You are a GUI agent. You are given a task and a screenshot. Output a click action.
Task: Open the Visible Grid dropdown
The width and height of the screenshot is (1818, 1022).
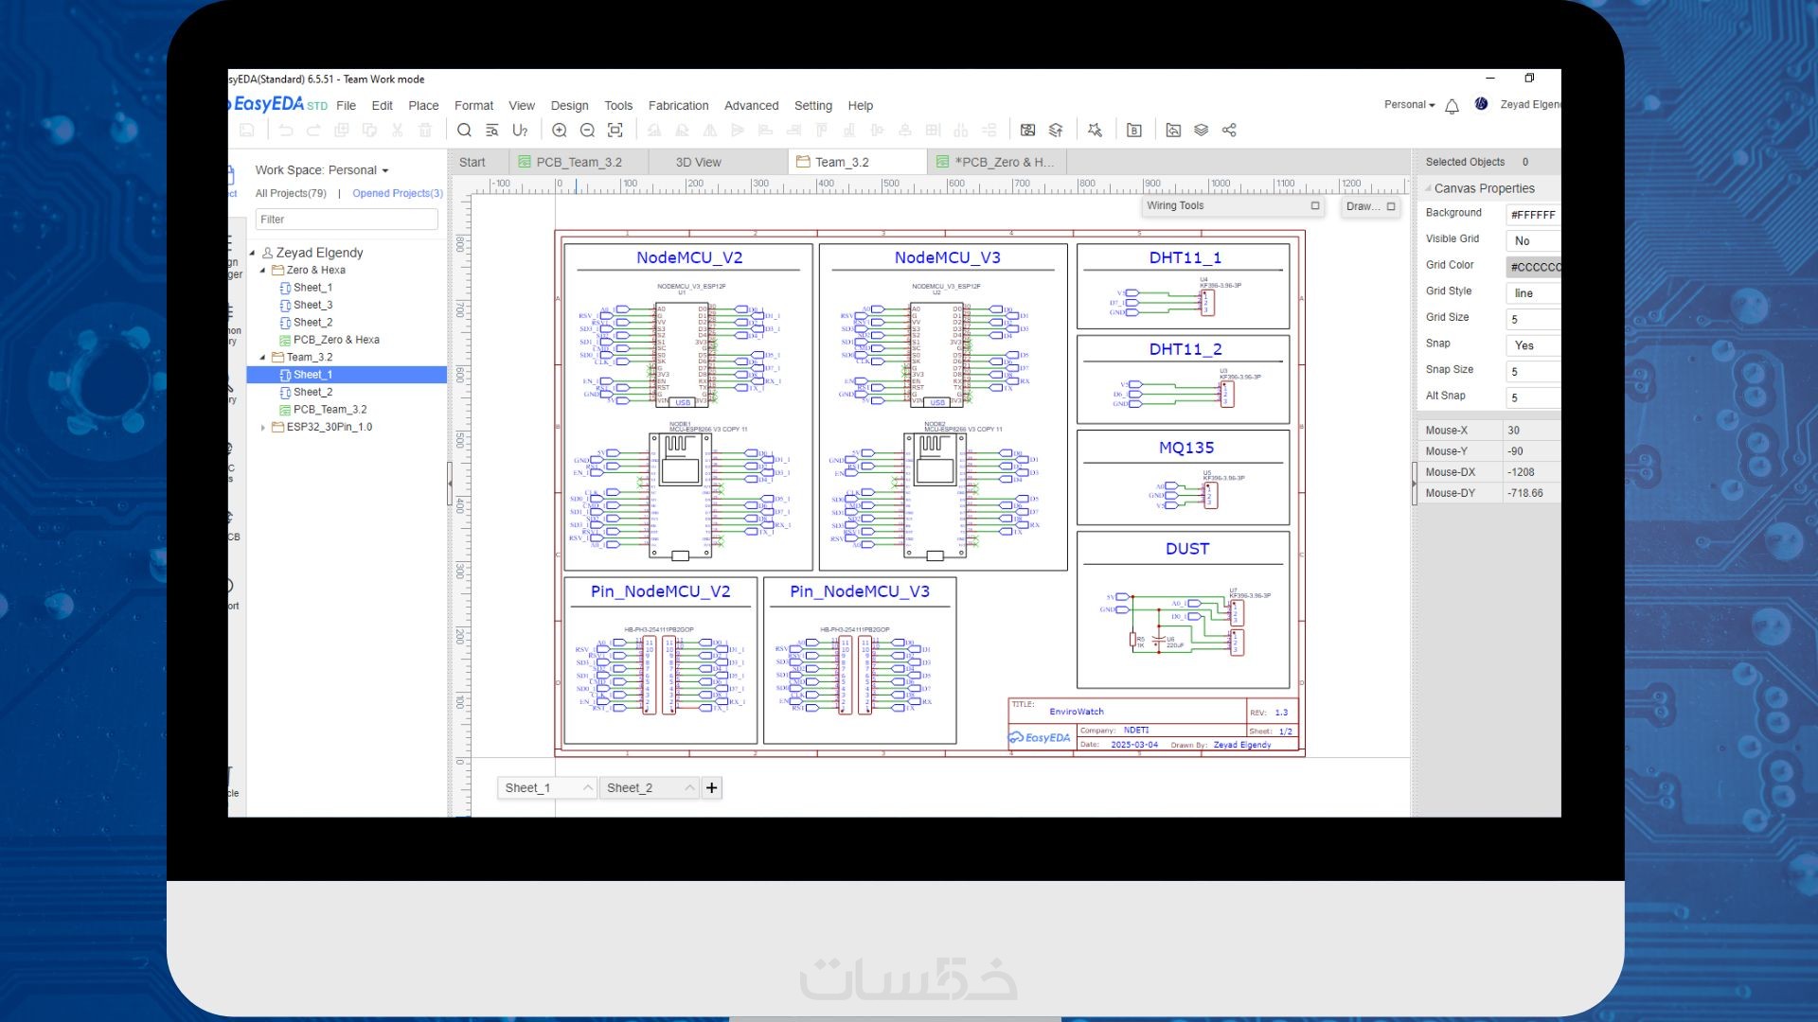(1531, 241)
